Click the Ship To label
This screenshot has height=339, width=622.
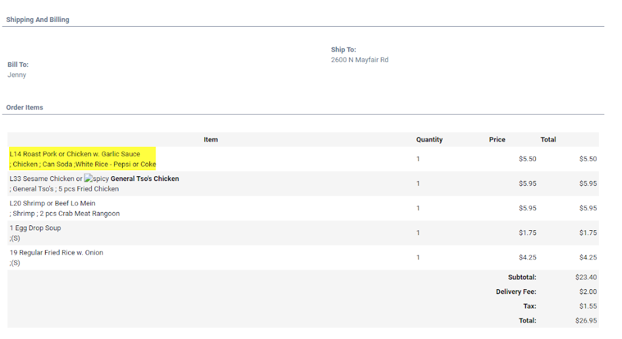(x=343, y=50)
